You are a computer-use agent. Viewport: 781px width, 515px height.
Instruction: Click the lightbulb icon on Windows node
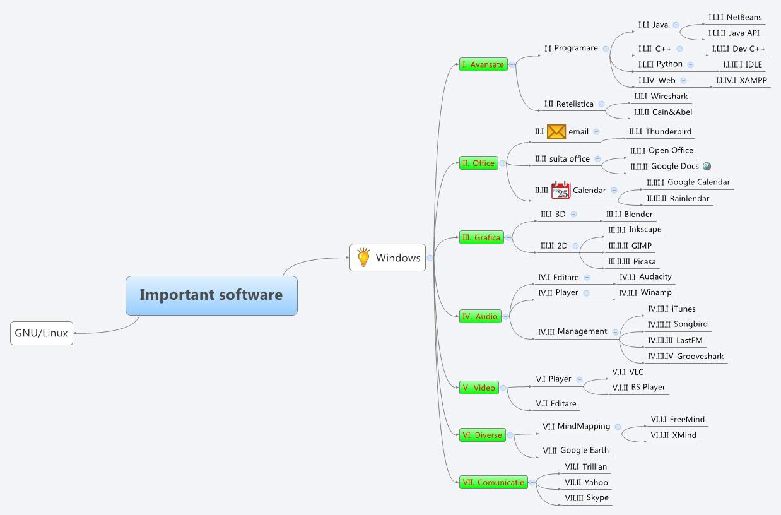click(x=363, y=257)
